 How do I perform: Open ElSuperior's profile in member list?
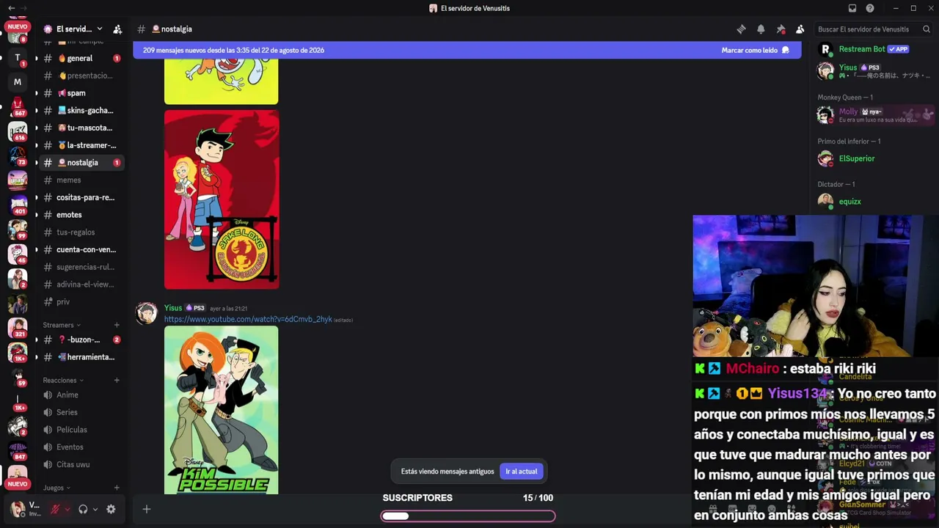click(x=873, y=158)
